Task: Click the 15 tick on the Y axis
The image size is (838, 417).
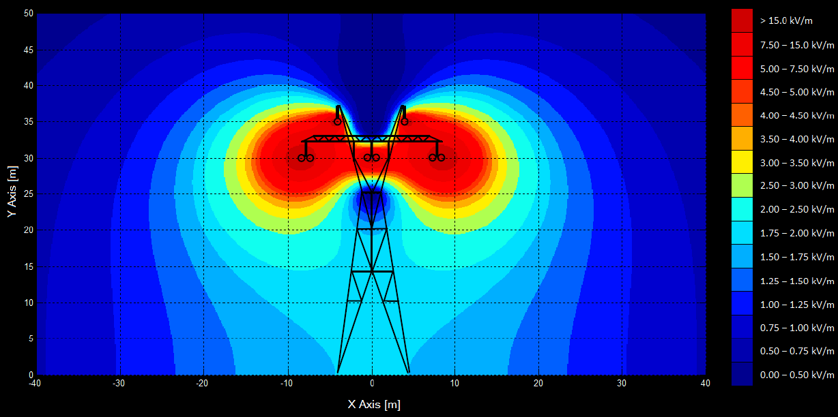Action: 29,266
